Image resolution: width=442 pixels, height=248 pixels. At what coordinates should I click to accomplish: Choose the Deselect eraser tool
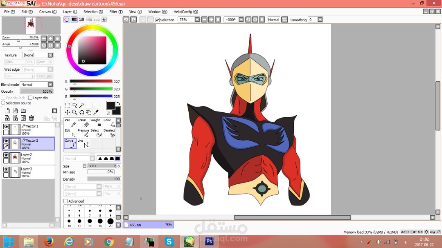point(109,133)
